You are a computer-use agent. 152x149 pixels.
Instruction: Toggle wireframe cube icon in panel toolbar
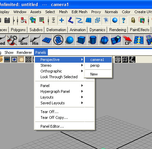click(x=118, y=60)
